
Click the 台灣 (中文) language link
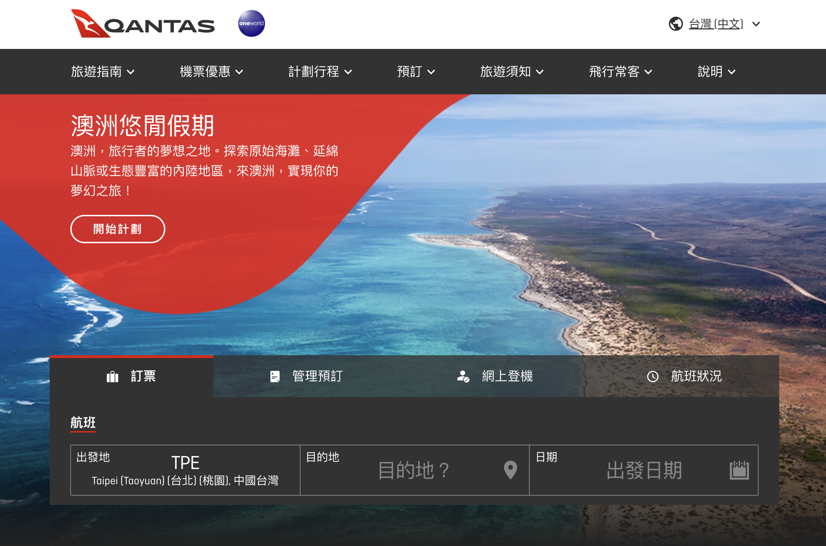(715, 23)
